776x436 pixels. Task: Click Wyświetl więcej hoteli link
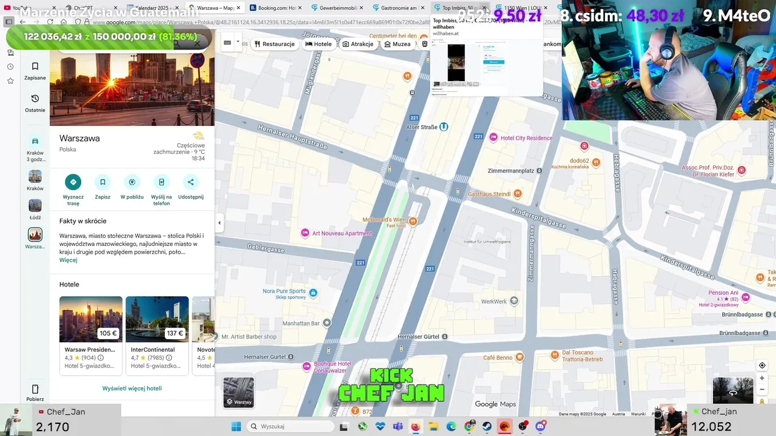(132, 389)
